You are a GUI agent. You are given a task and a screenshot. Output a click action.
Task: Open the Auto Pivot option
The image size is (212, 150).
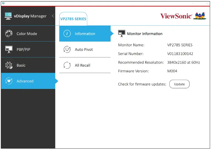coord(85,49)
